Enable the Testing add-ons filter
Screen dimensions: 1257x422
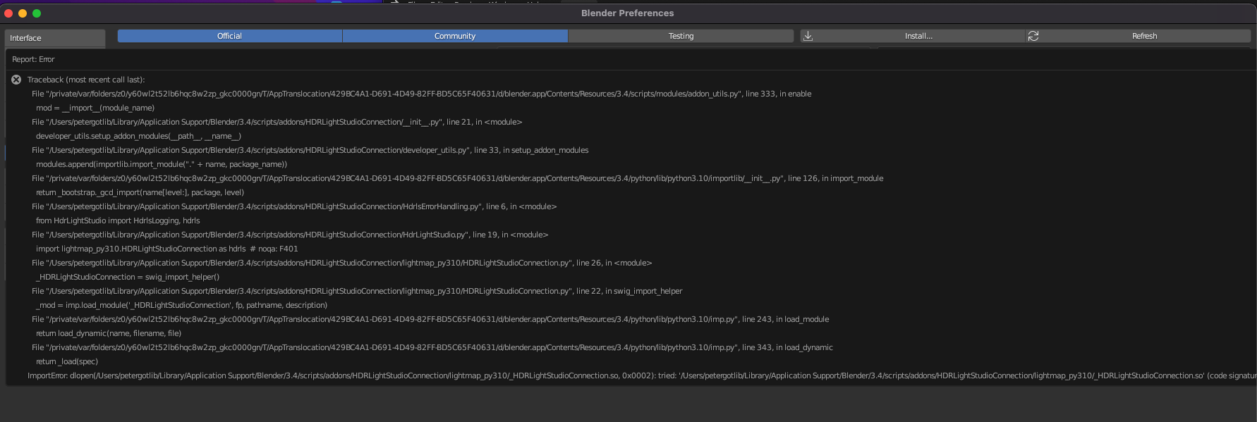[x=681, y=36]
